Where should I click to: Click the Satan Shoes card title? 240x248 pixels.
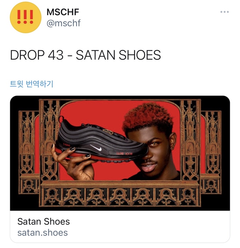[x=43, y=221]
